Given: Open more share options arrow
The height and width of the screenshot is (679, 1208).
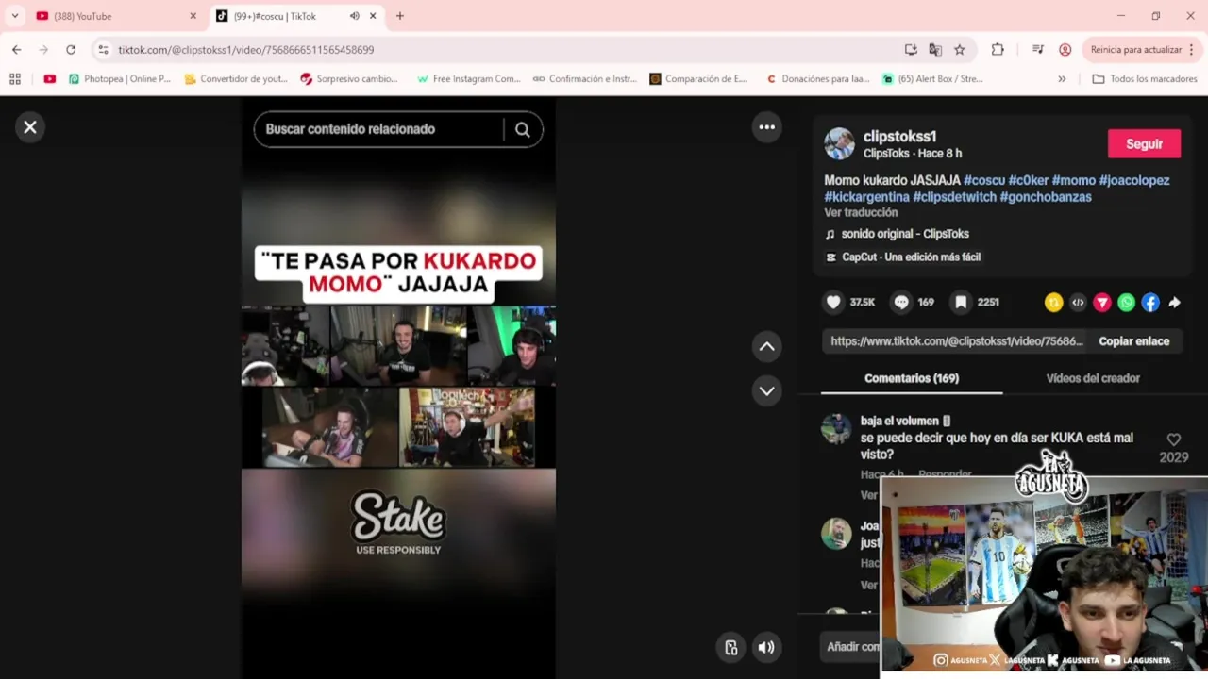Looking at the screenshot, I should (1174, 303).
